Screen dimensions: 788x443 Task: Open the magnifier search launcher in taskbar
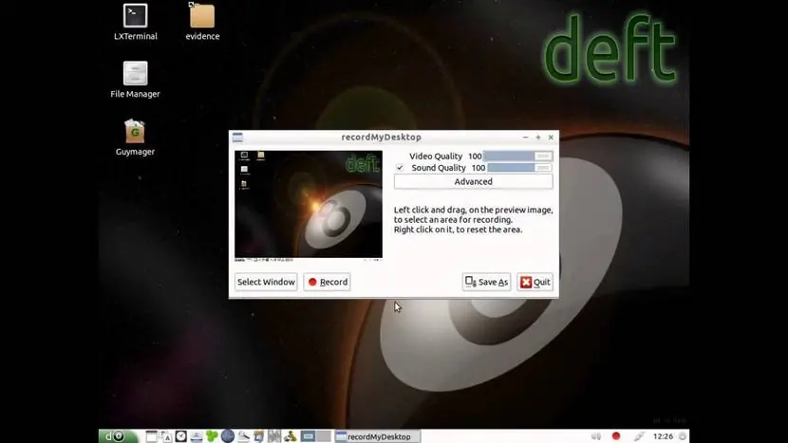tap(243, 436)
